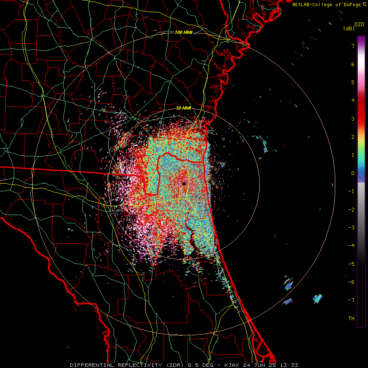The height and width of the screenshot is (368, 368).
Task: Click the 2 value on the color scale
Action: click(353, 137)
